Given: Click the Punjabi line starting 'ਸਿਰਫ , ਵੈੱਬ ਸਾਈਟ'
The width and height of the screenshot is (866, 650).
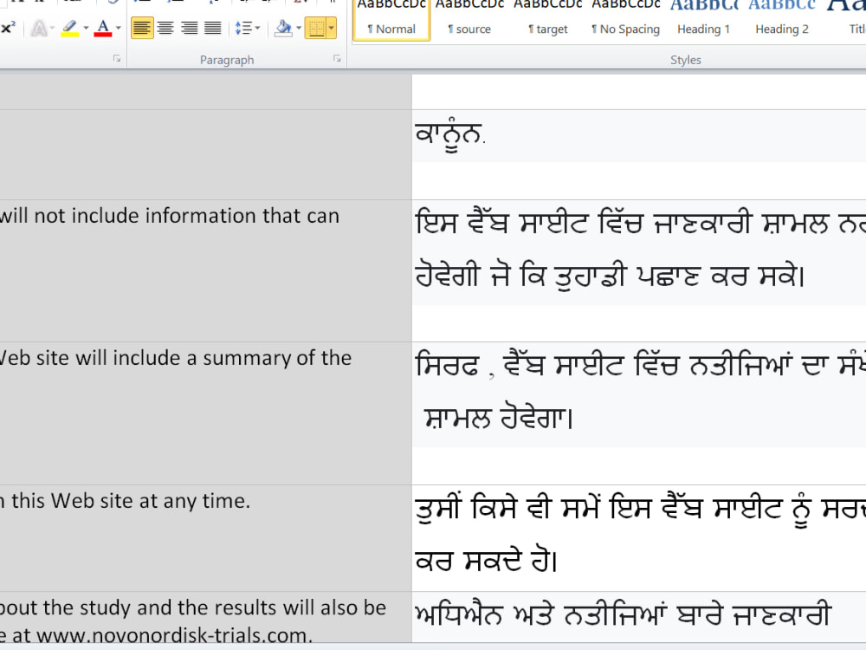Looking at the screenshot, I should [640, 365].
